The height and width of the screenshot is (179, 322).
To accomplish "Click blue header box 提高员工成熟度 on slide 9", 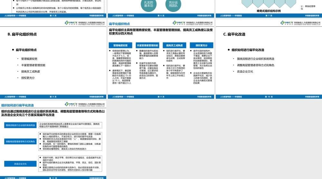I will click(x=174, y=45).
